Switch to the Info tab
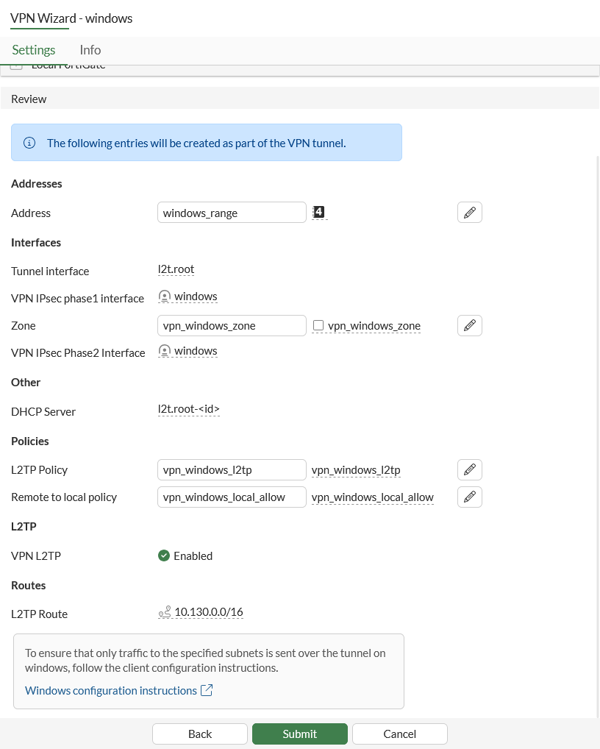Viewport: 600px width, 749px height. coord(90,50)
